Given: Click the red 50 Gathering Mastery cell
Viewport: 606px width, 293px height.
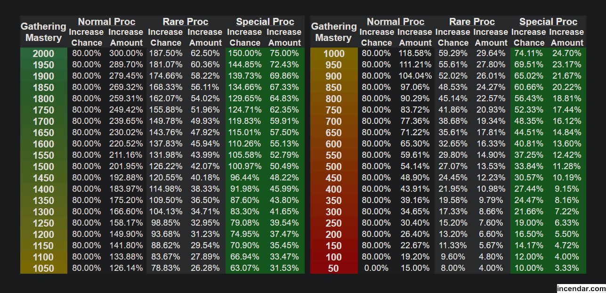Looking at the screenshot, I should pos(333,269).
